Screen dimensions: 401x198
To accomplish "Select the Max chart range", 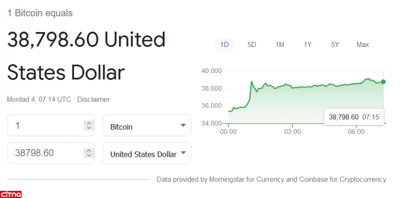I will pos(363,45).
